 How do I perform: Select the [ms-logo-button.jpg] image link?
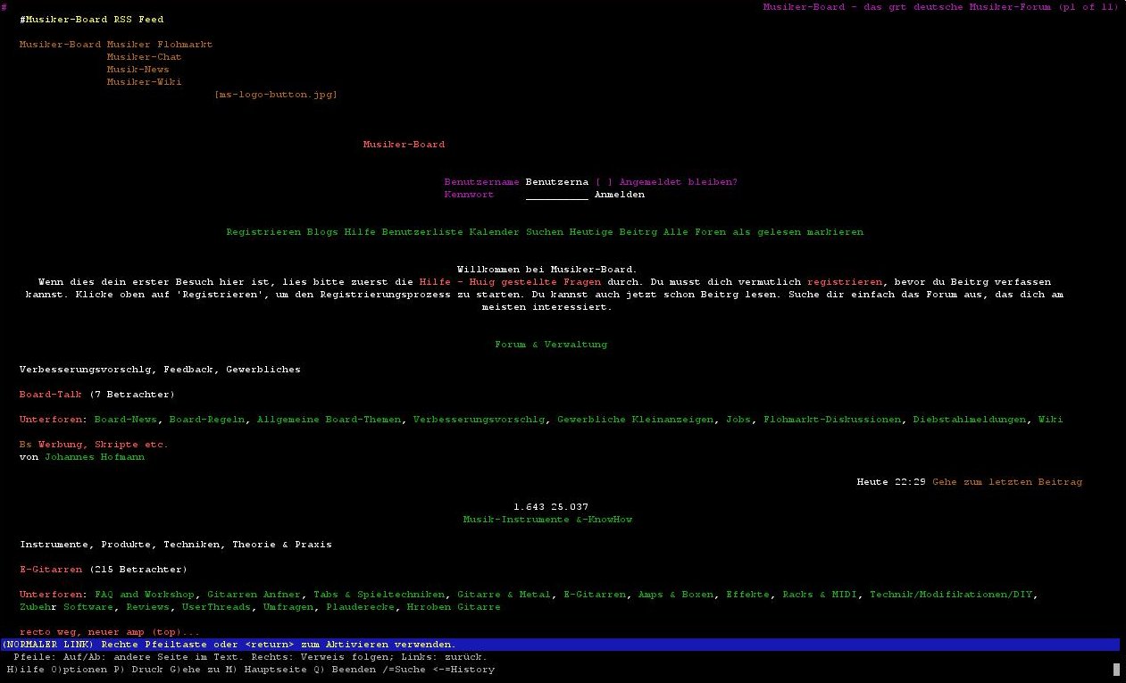[x=276, y=95]
